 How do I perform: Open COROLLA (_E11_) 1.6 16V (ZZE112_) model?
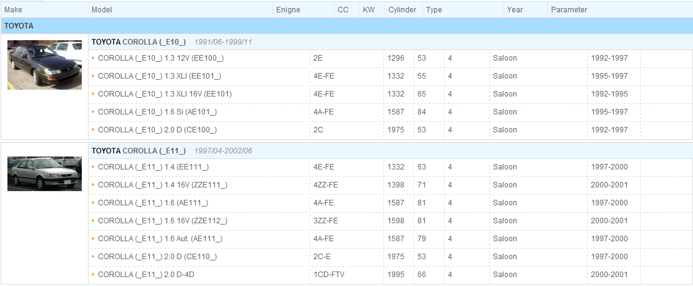163,220
